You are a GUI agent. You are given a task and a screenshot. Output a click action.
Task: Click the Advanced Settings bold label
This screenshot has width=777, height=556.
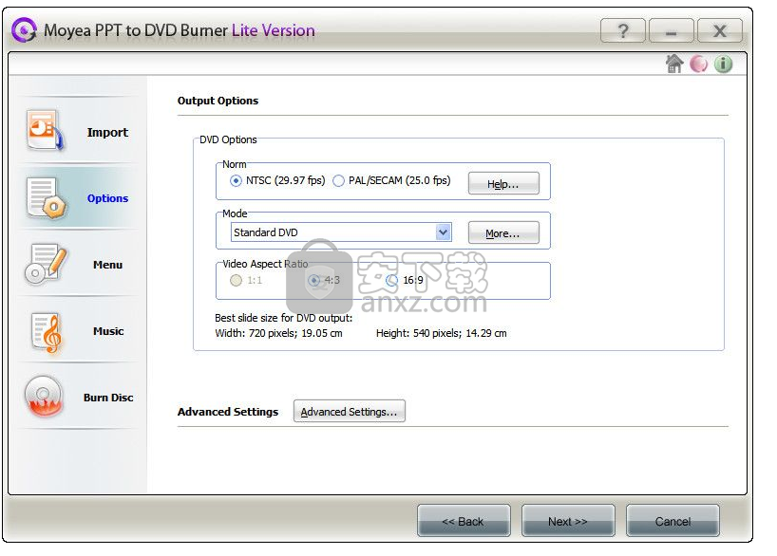coord(228,412)
